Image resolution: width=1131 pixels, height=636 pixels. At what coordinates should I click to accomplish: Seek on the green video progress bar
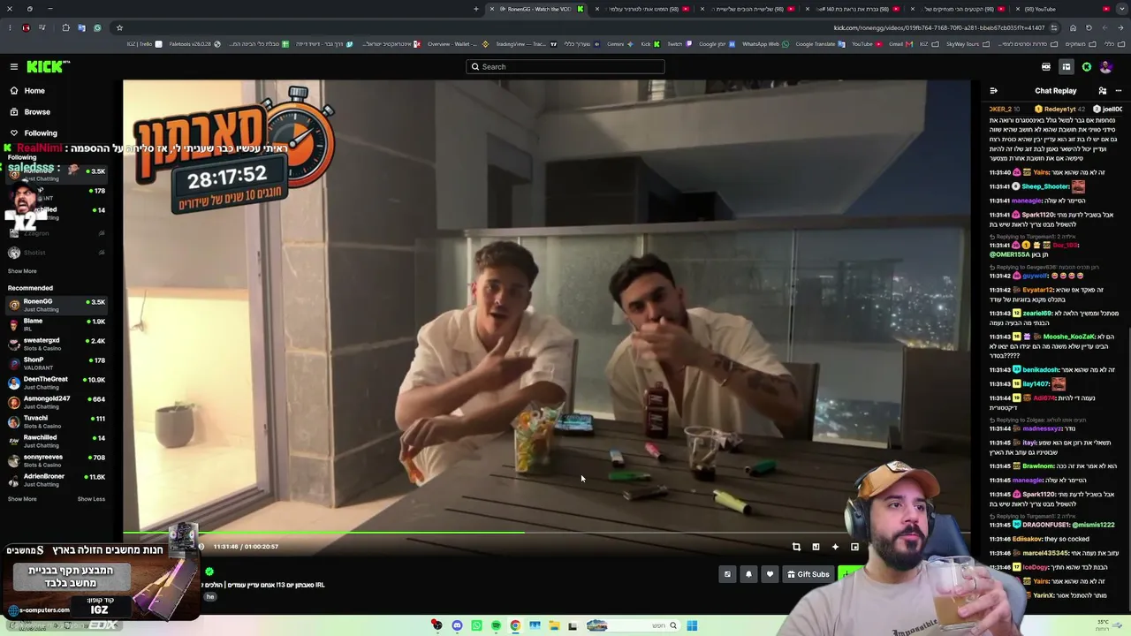(x=546, y=533)
